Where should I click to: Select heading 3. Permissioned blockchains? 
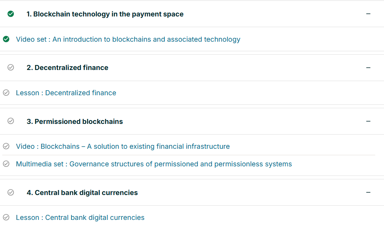click(75, 122)
